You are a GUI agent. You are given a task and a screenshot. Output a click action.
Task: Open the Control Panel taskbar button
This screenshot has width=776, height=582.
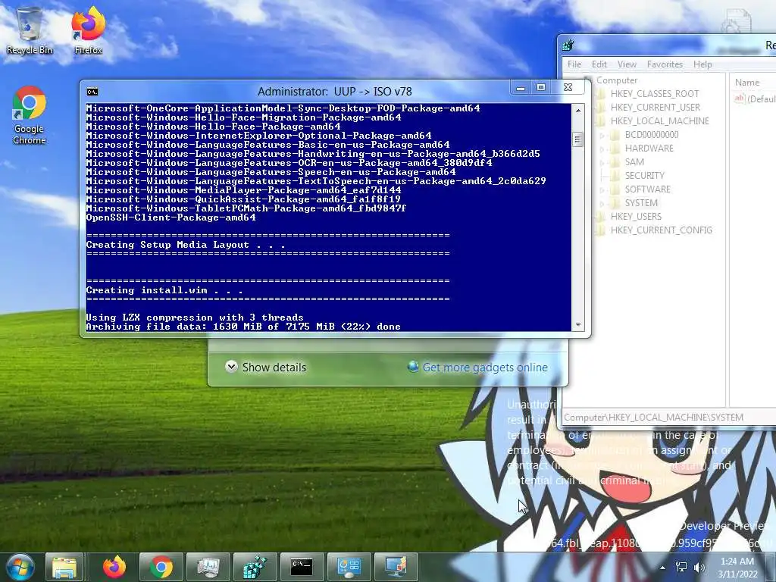point(349,567)
